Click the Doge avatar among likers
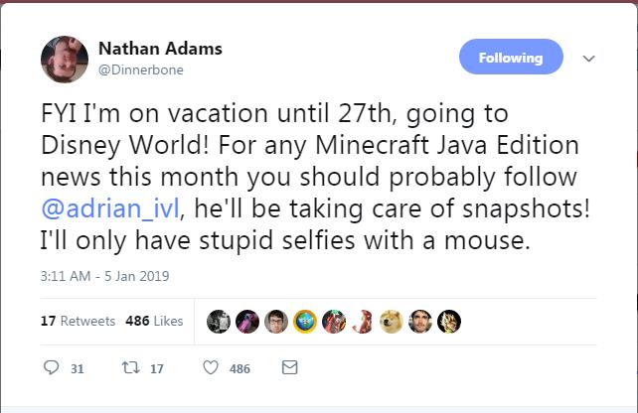This screenshot has width=638, height=413. [x=392, y=322]
